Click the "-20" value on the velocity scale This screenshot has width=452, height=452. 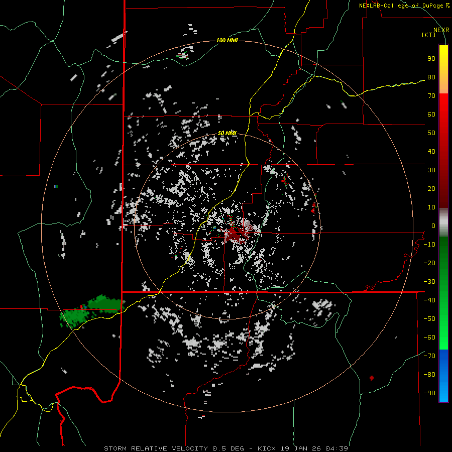click(429, 263)
